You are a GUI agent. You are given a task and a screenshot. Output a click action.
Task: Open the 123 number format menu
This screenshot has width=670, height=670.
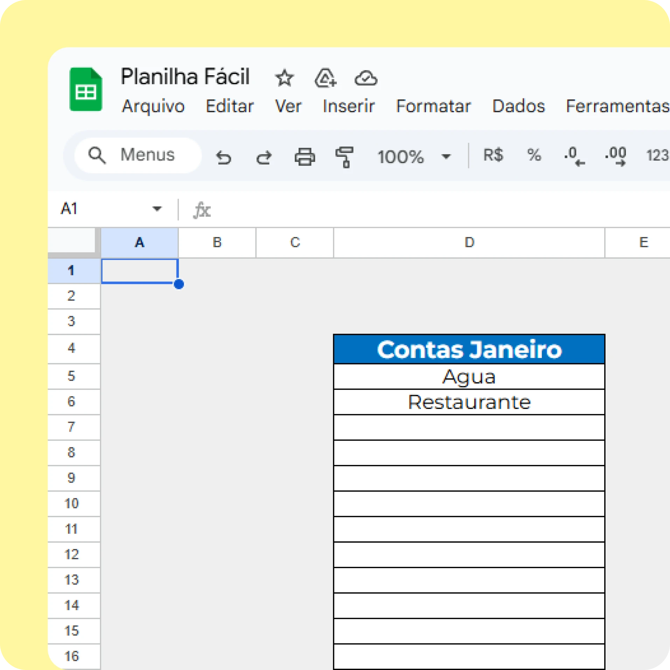click(657, 156)
